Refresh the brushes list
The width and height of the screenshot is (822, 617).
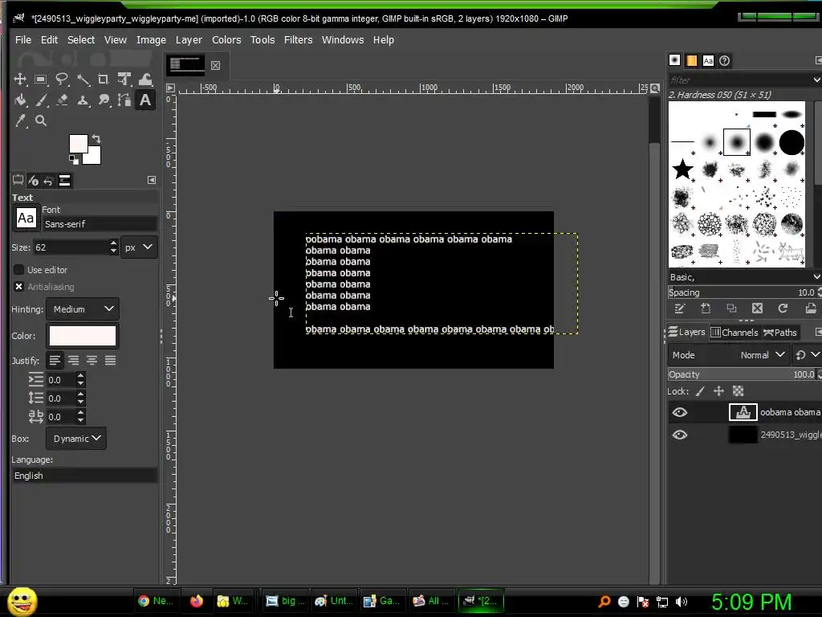[x=783, y=308]
